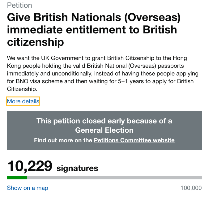Click the word "citizenship" ending the heading
The image size is (213, 197).
pos(35,42)
